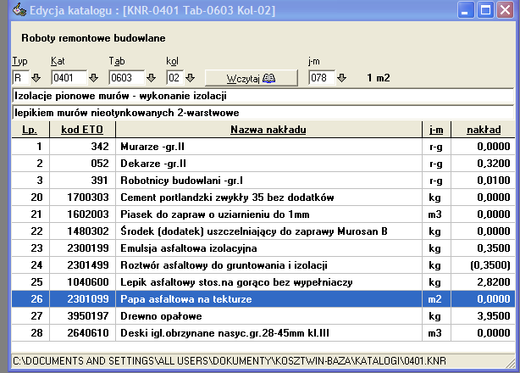Select the row 'Lepik asfaltowy stos.na gorąco bez wypełniaczy'

click(263, 282)
